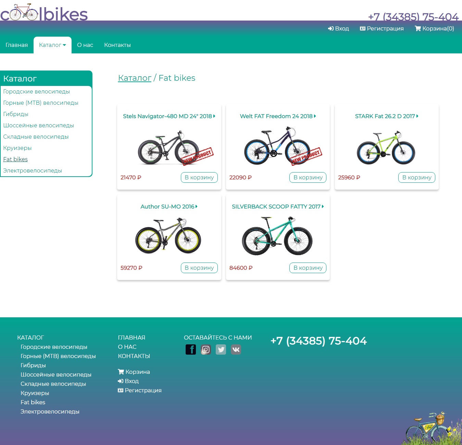Image resolution: width=462 pixels, height=445 pixels.
Task: Click the Каталог breadcrumb link
Action: (x=134, y=78)
